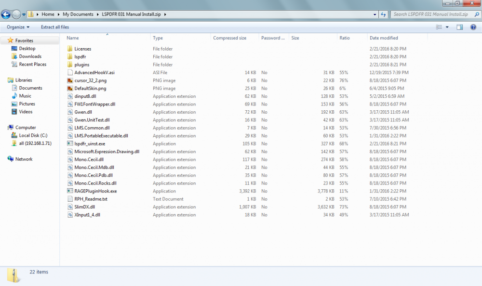Select the SlimDX.dll file icon
The width and height of the screenshot is (482, 286).
click(70, 207)
